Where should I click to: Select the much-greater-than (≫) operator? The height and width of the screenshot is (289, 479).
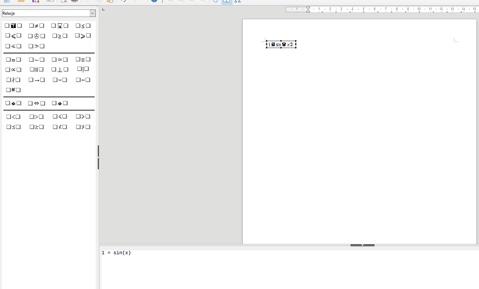(x=36, y=46)
